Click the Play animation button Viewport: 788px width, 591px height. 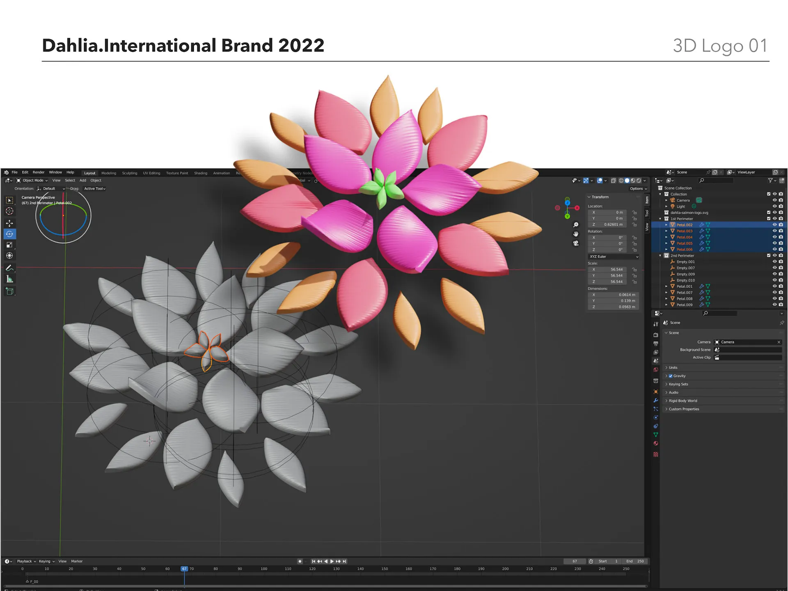[332, 561]
